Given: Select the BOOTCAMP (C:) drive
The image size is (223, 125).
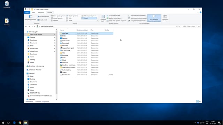Looking at the screenshot, I should 34,93.
